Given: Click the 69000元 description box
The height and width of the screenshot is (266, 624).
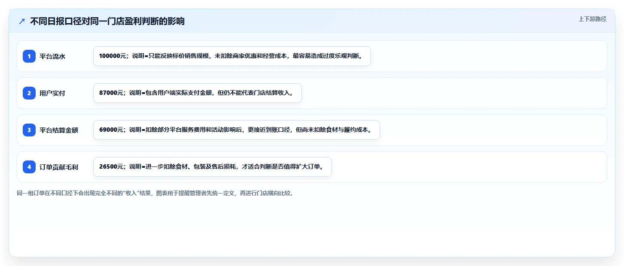Looking at the screenshot, I should pyautogui.click(x=237, y=130).
